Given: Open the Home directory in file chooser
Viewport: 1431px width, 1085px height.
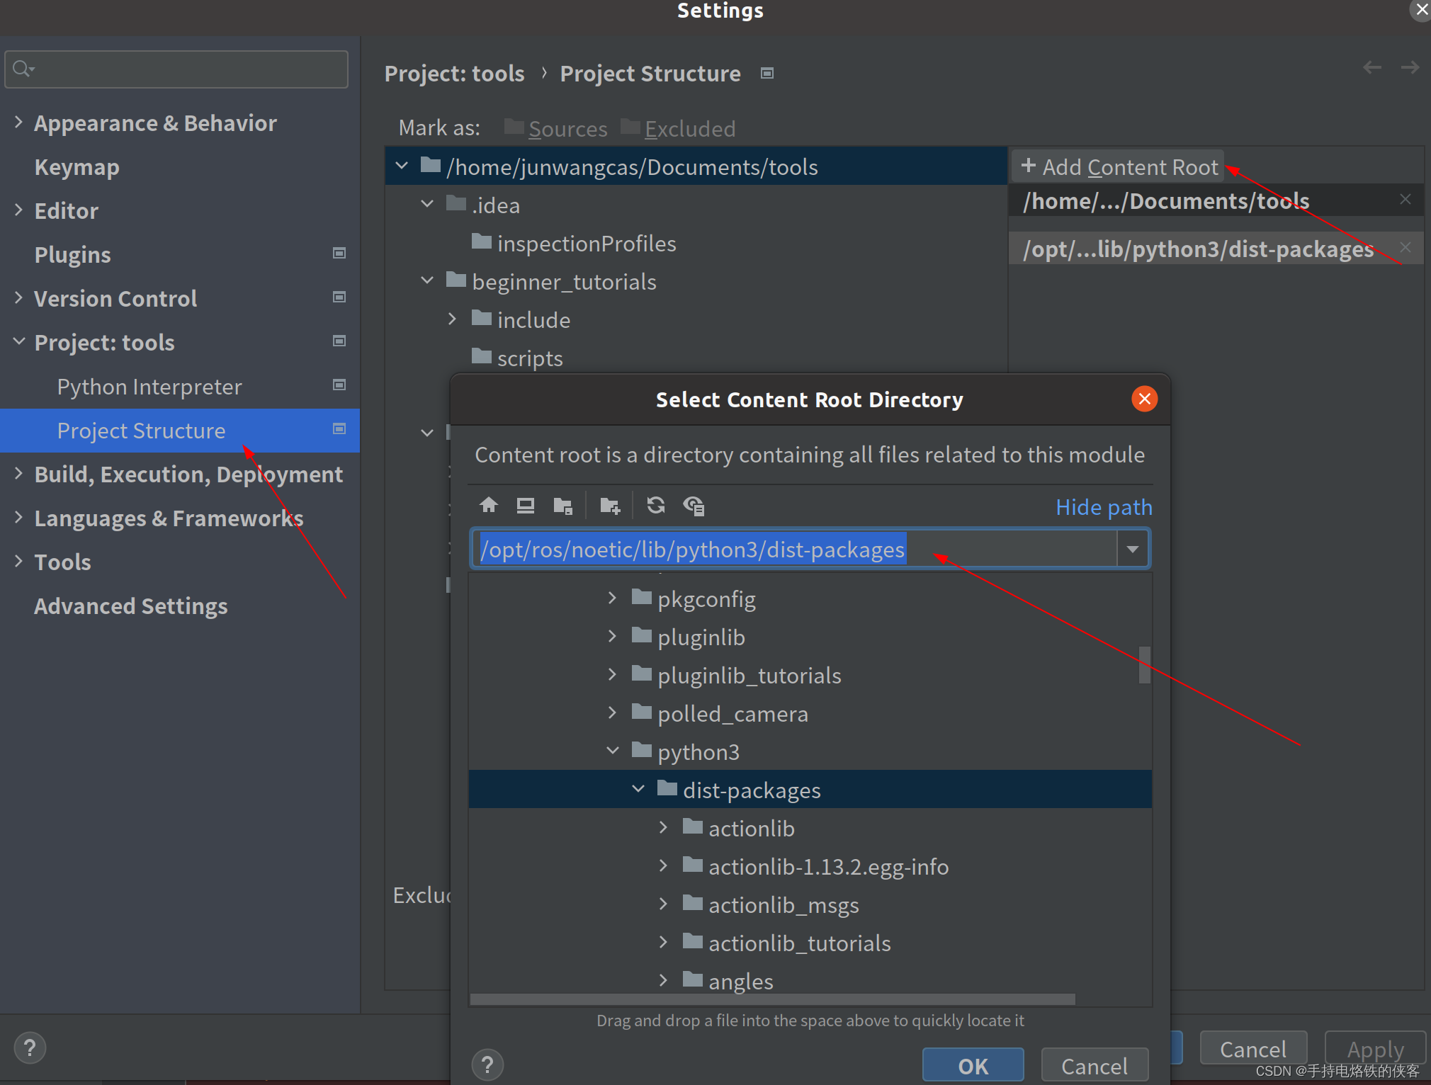Looking at the screenshot, I should (489, 506).
